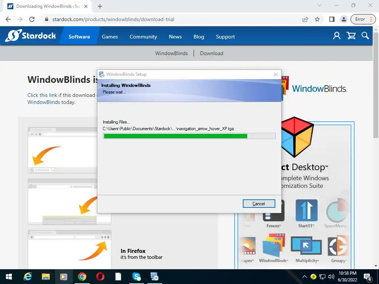Open the Games nav menu
This screenshot has height=284, width=379.
tap(110, 37)
